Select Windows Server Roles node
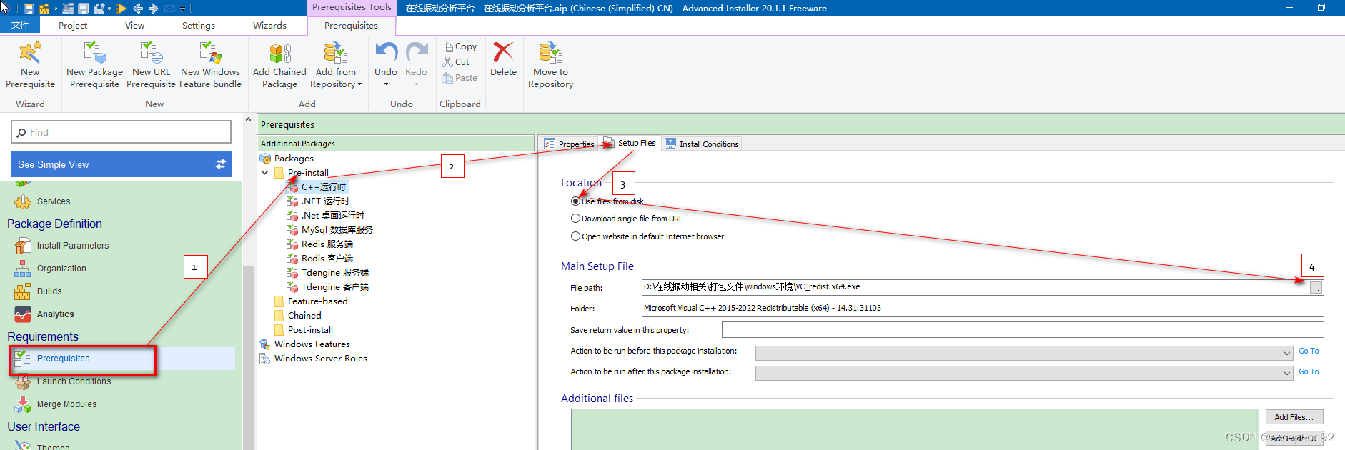The height and width of the screenshot is (450, 1345). 320,359
